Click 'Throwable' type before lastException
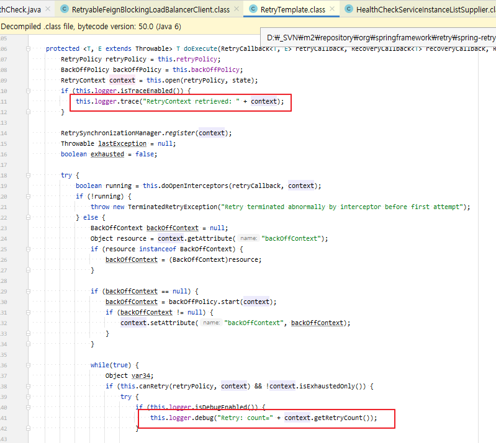The image size is (496, 443). (x=78, y=143)
